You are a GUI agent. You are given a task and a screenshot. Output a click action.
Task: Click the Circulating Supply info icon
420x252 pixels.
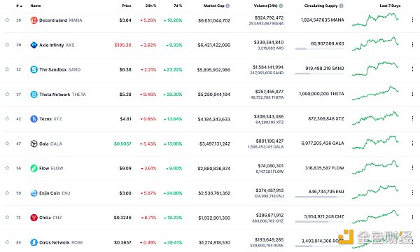click(x=342, y=6)
